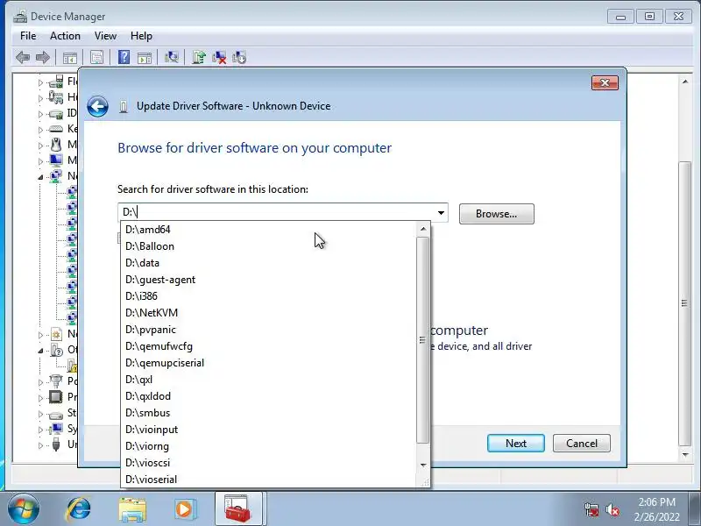Click the Cancel button
Viewport: 701px width, 526px height.
[x=582, y=444]
